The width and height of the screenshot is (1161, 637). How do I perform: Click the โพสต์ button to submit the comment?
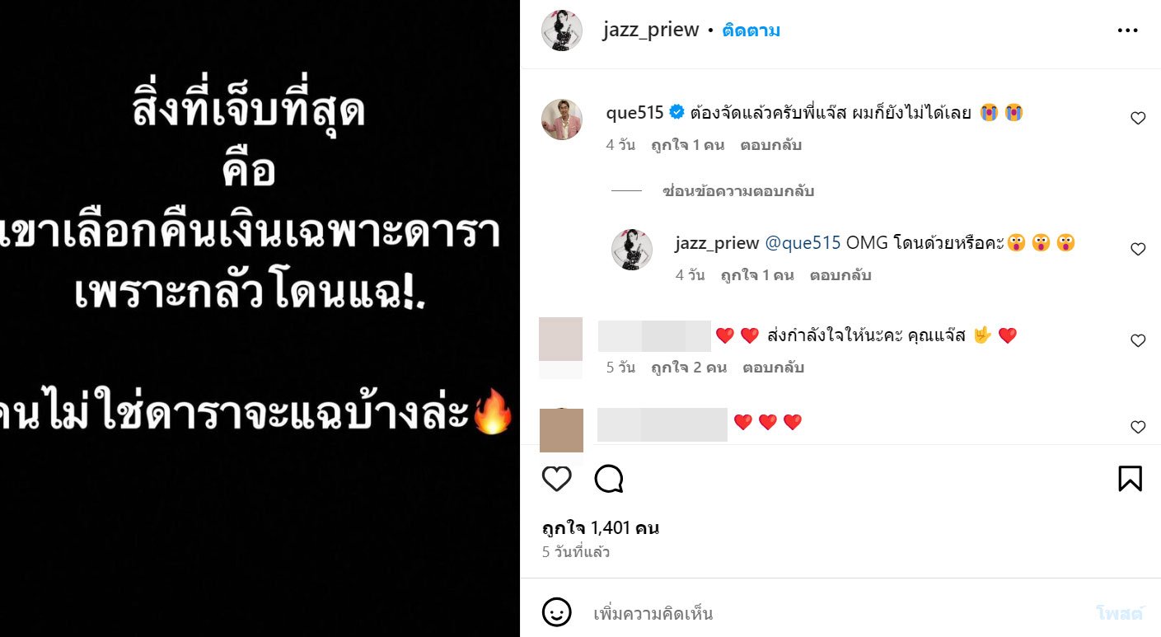tap(1120, 613)
